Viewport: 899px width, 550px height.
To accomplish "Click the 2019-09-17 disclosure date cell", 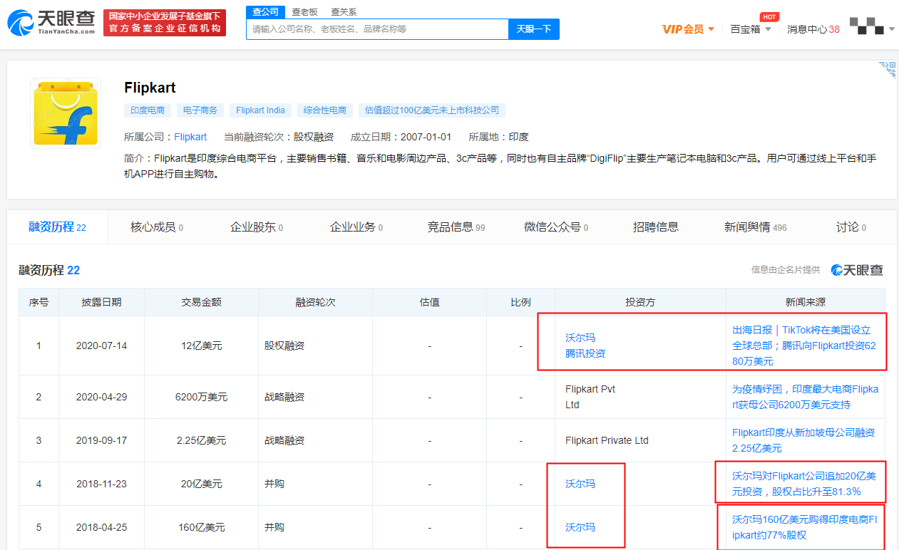I will click(102, 440).
